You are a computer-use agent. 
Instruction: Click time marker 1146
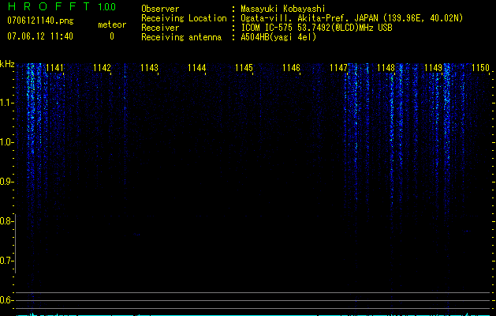(291, 68)
